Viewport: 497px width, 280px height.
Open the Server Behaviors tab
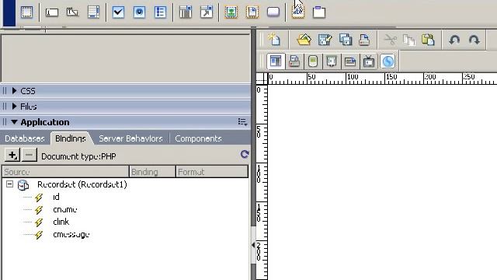[130, 138]
